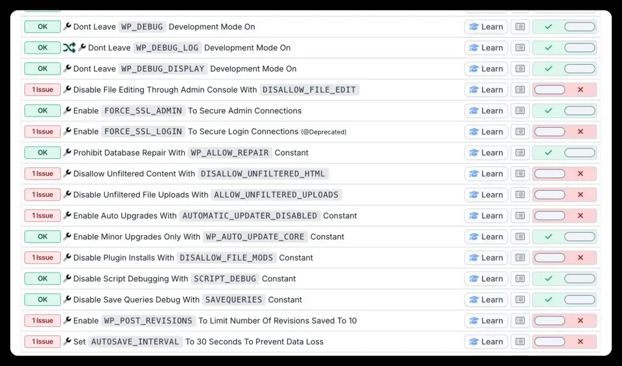Screen dimensions: 622x366
Task: Open the note icon on the FORCE_SSL_ADMIN row
Action: point(520,110)
